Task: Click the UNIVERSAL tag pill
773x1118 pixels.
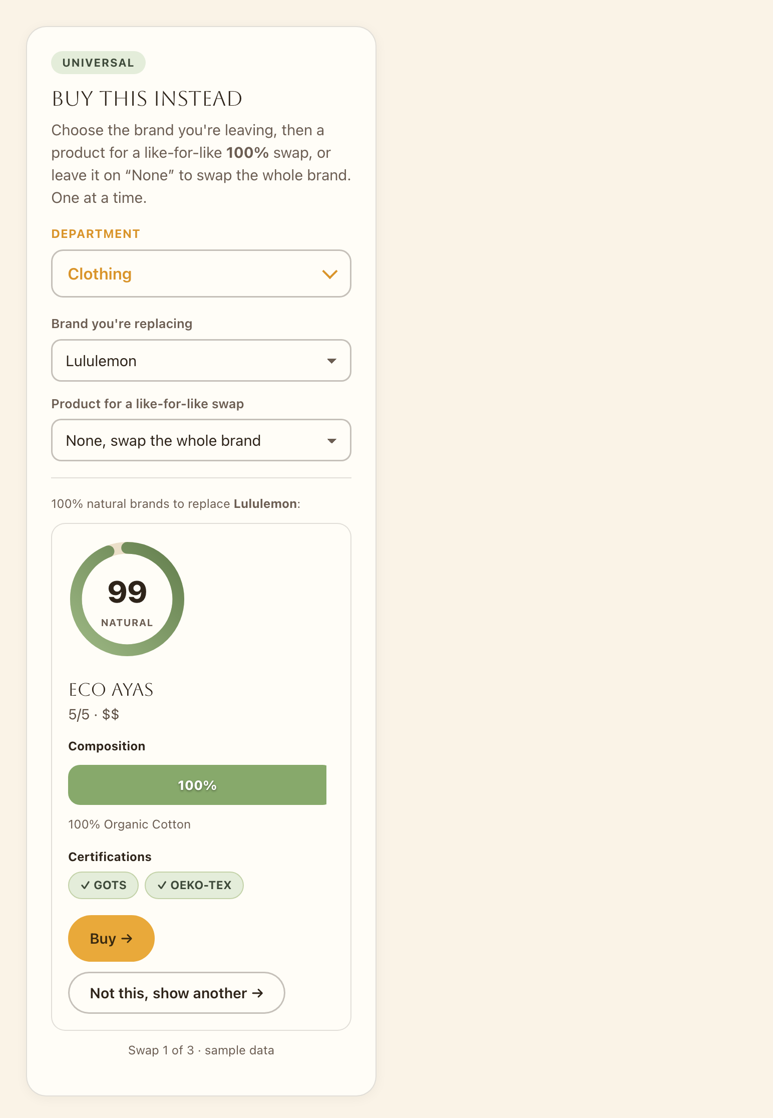Action: tap(98, 63)
